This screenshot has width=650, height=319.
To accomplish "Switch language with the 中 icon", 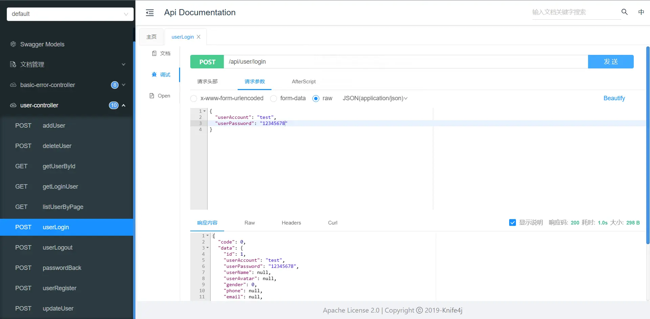I will tap(641, 12).
